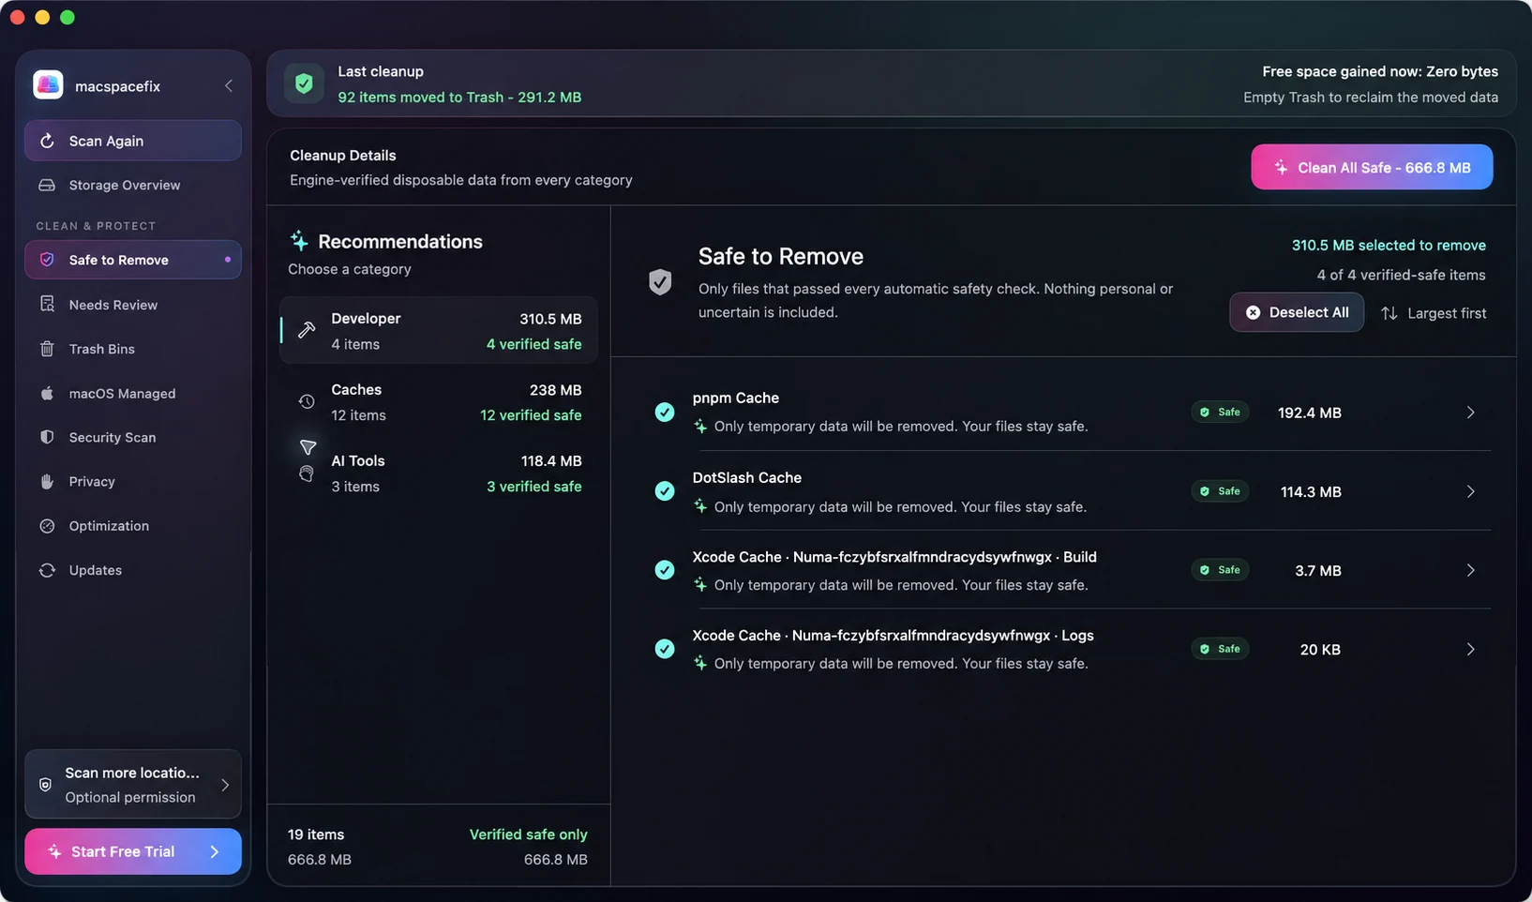Go to Trash Bins
Image resolution: width=1532 pixels, height=902 pixels.
(x=133, y=349)
